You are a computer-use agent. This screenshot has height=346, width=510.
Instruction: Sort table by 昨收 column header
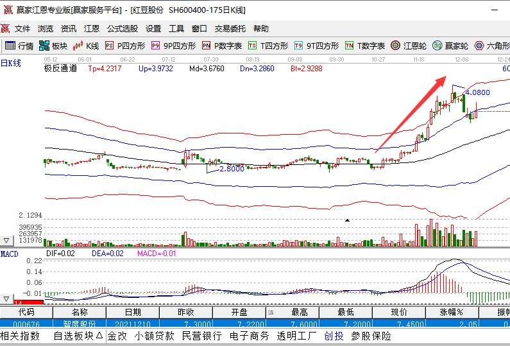pyautogui.click(x=186, y=312)
